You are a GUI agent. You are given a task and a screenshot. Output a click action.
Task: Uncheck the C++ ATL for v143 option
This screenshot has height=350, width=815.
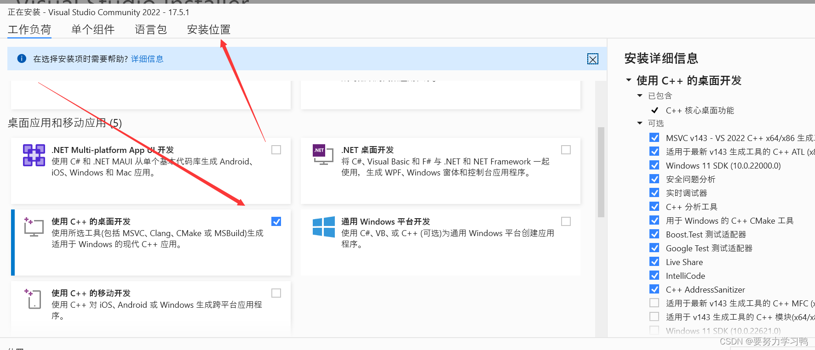[654, 151]
